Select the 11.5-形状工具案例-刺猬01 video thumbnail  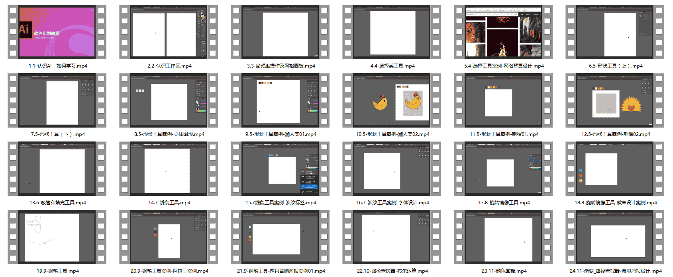coord(503,101)
